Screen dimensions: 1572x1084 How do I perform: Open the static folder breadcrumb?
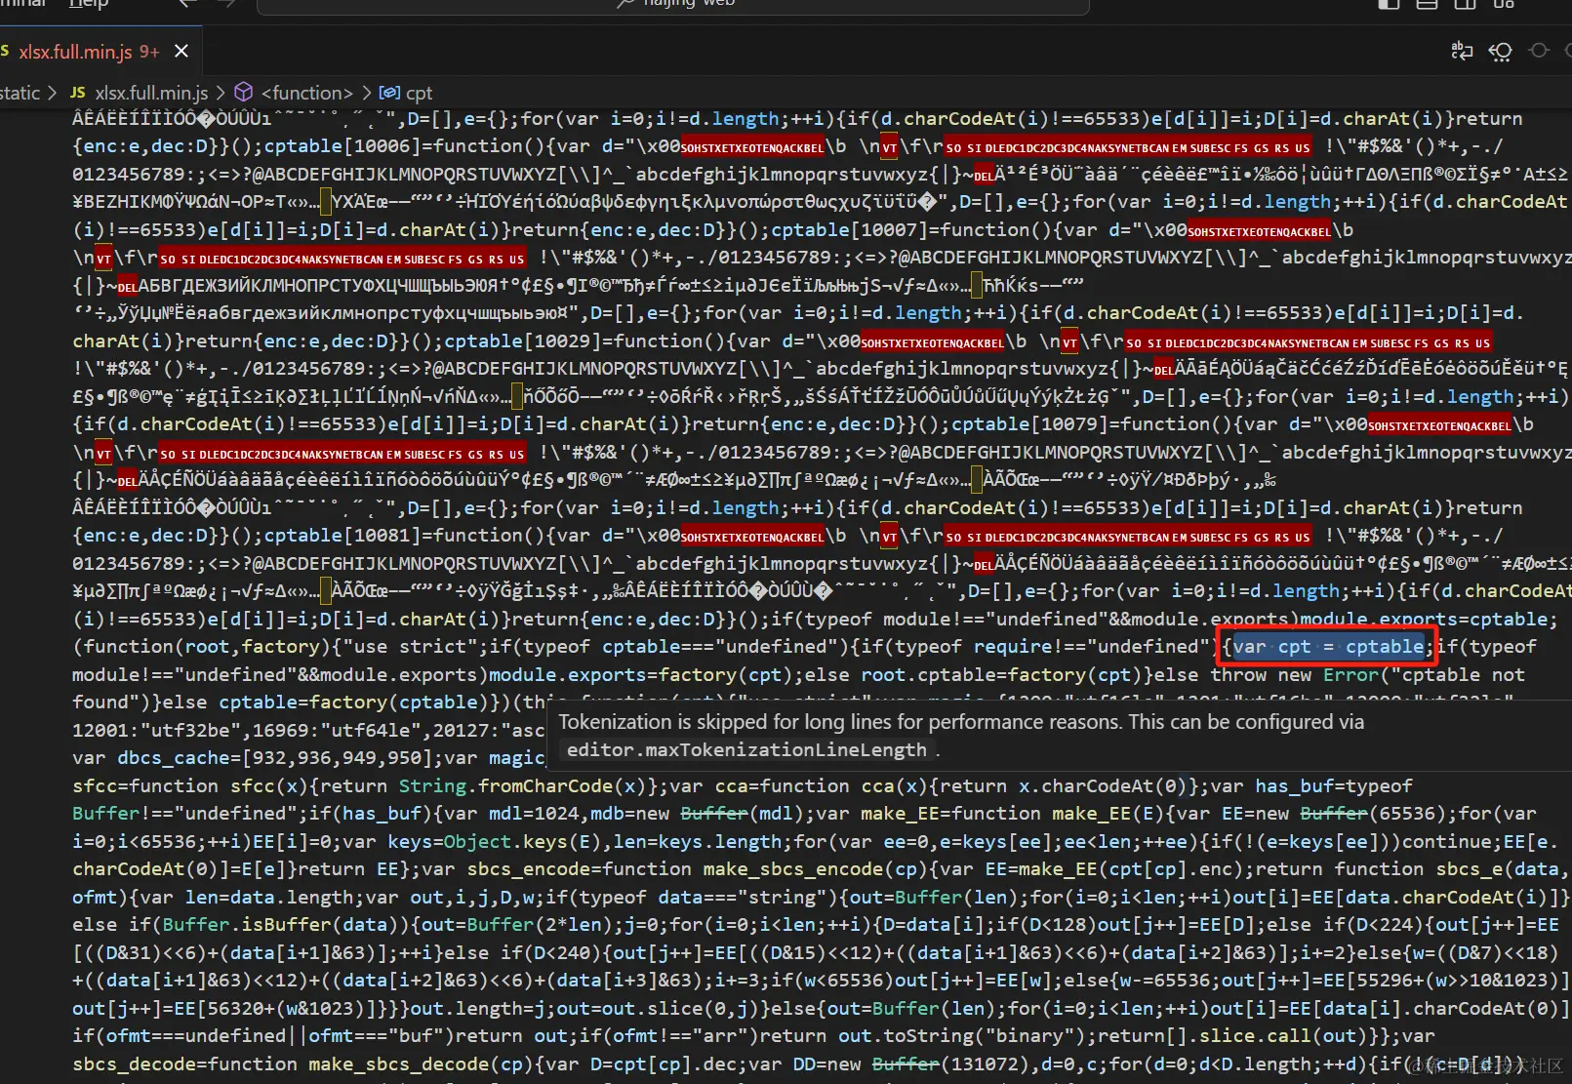point(20,93)
